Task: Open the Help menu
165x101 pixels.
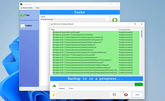Action: coord(38,8)
